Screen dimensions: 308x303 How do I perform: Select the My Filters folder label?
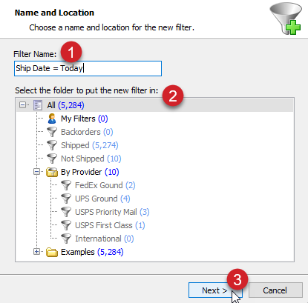coord(85,119)
